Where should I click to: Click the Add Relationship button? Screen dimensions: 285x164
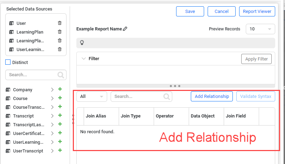[x=212, y=97]
